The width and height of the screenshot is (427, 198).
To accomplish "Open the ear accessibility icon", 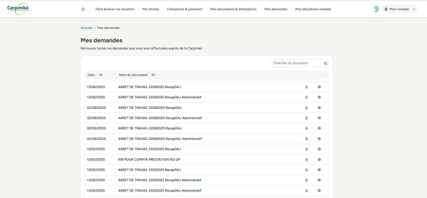I will point(376,9).
